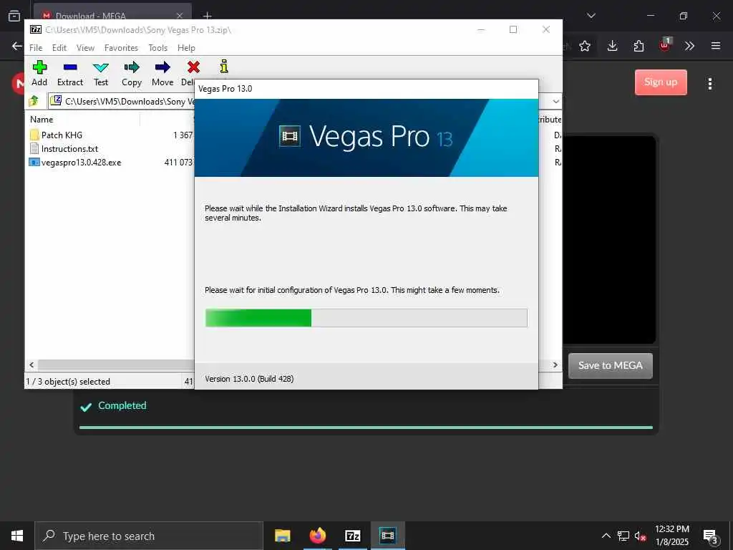
Task: Go back in Firefox browser
Action: 17,46
